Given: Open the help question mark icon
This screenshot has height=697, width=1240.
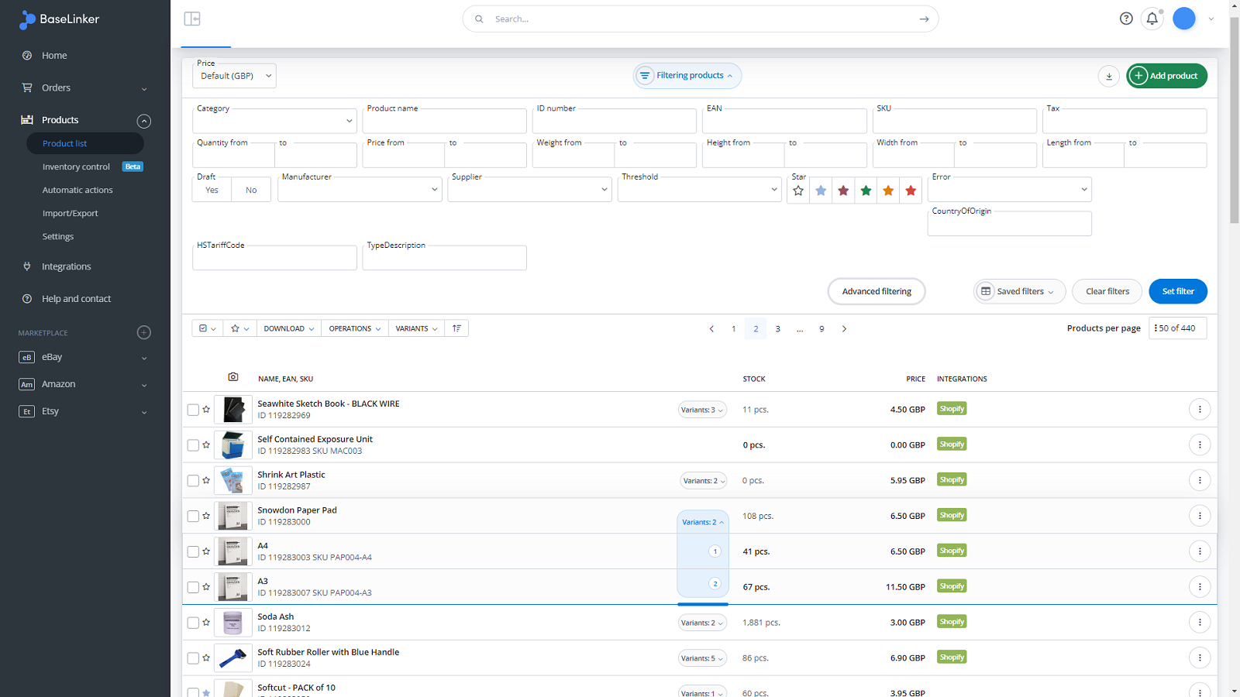Looking at the screenshot, I should (1126, 19).
